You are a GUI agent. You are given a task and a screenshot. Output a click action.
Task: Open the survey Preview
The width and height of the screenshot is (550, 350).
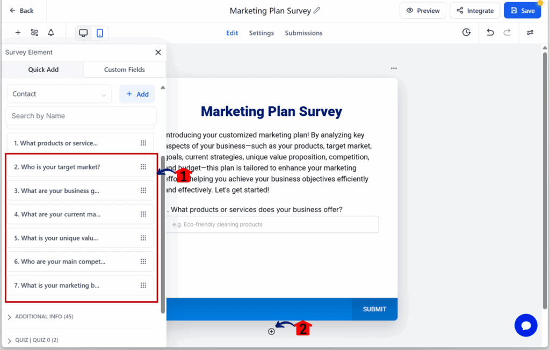point(423,11)
